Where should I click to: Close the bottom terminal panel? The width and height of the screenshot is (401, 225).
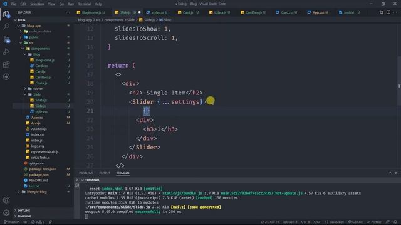point(396,172)
